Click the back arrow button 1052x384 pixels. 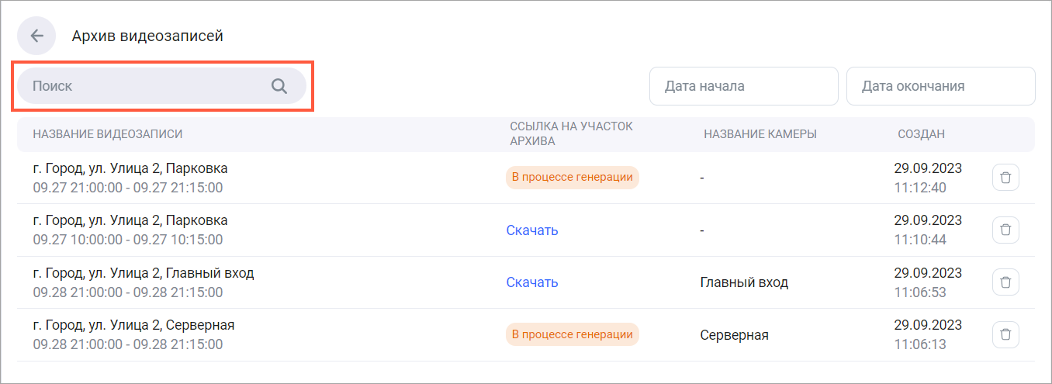pos(36,36)
